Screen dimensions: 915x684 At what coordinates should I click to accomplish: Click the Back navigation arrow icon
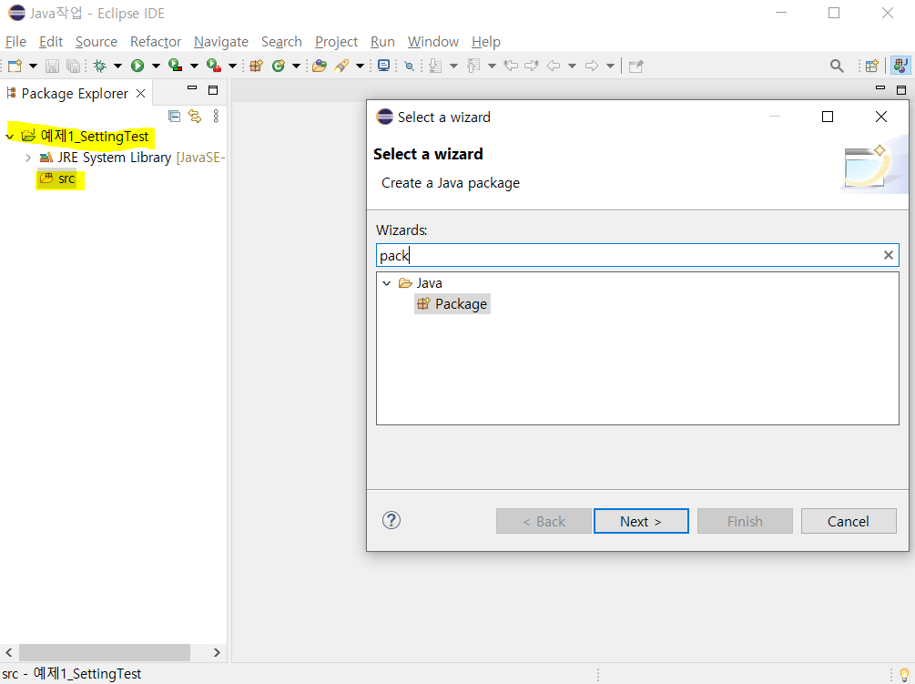(x=554, y=66)
